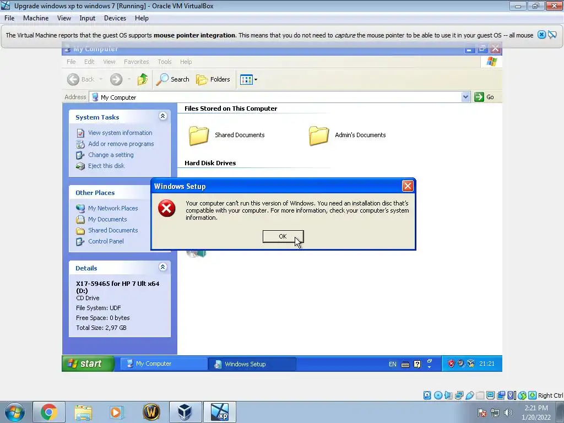Click the language bar help question icon
The height and width of the screenshot is (423, 564).
[x=417, y=364]
